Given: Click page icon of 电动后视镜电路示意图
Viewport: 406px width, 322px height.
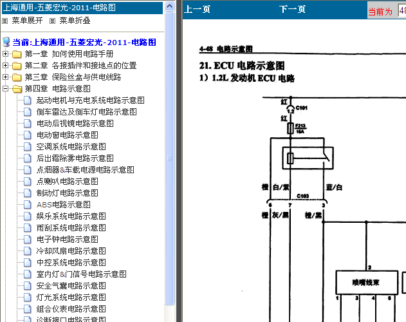Looking at the screenshot, I should tap(28, 124).
